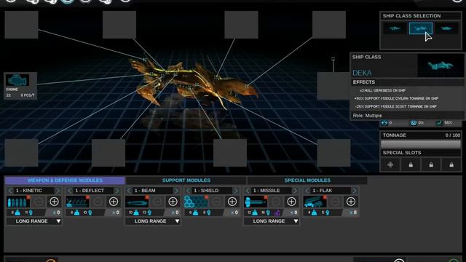This screenshot has width=466, height=262.
Task: Select the Shield hexagon module thumbnail
Action: pyautogui.click(x=196, y=202)
